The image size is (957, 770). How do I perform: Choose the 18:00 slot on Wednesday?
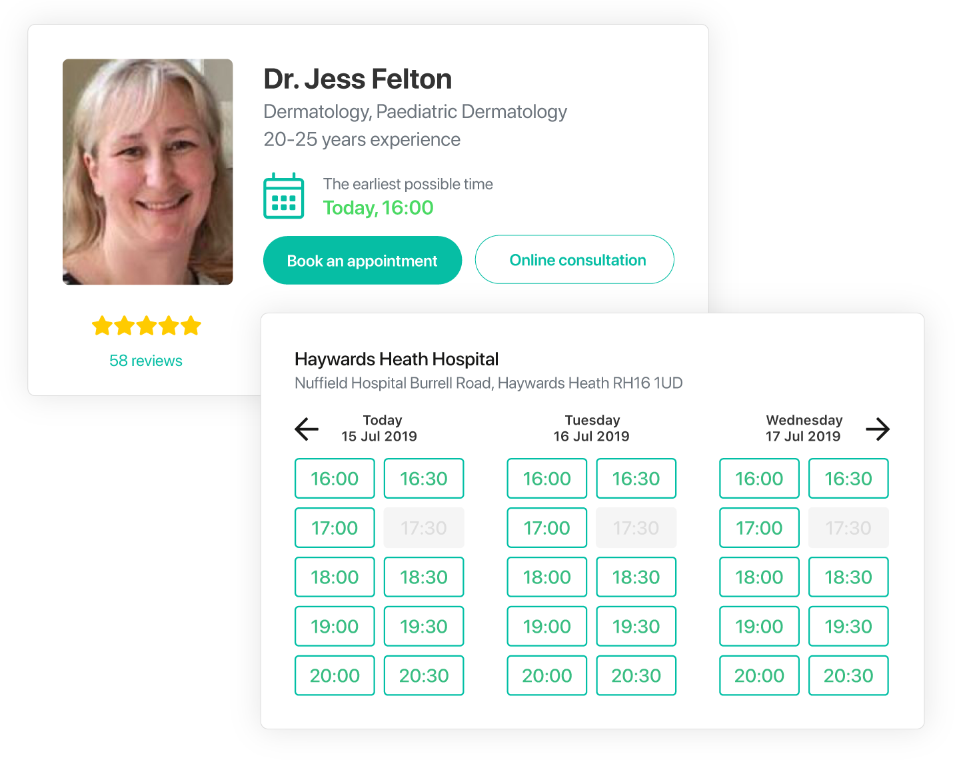coord(759,577)
